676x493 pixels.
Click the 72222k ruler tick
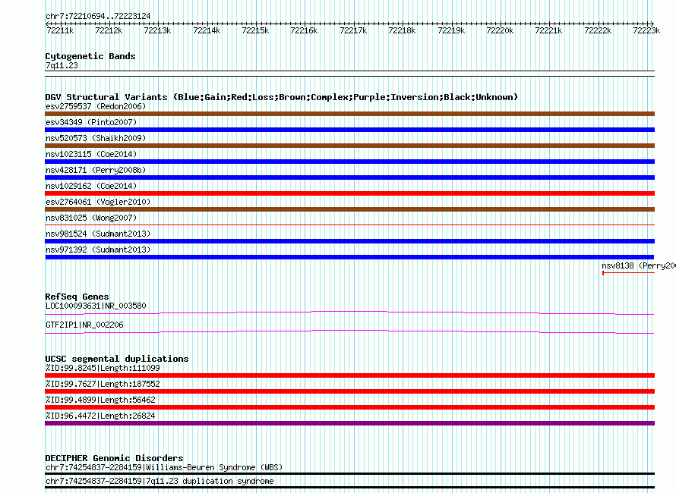point(598,30)
